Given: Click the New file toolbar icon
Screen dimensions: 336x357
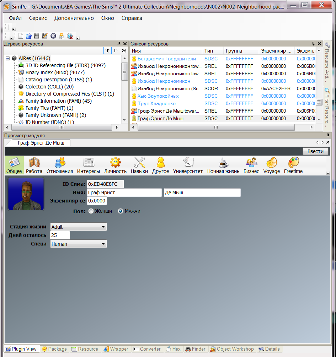Looking at the screenshot, I should pos(21,36).
